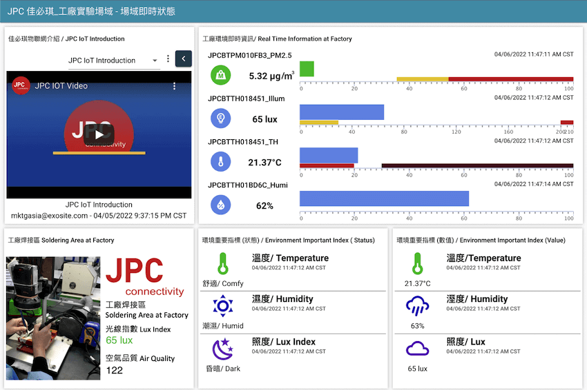Click the blue illumination gauge bar
Viewport: 587px width, 390px height.
coord(342,112)
